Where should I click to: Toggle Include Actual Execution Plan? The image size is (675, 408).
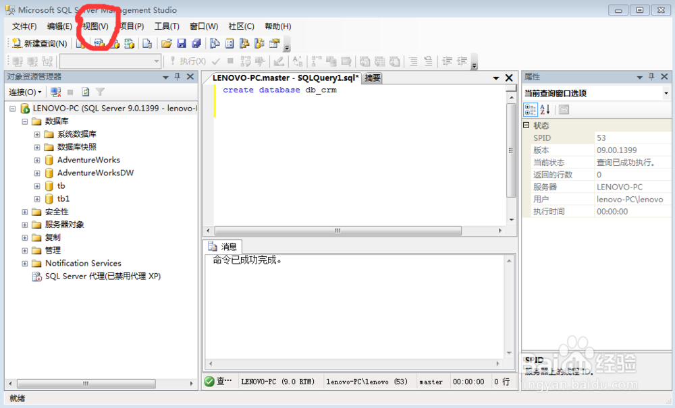(317, 61)
